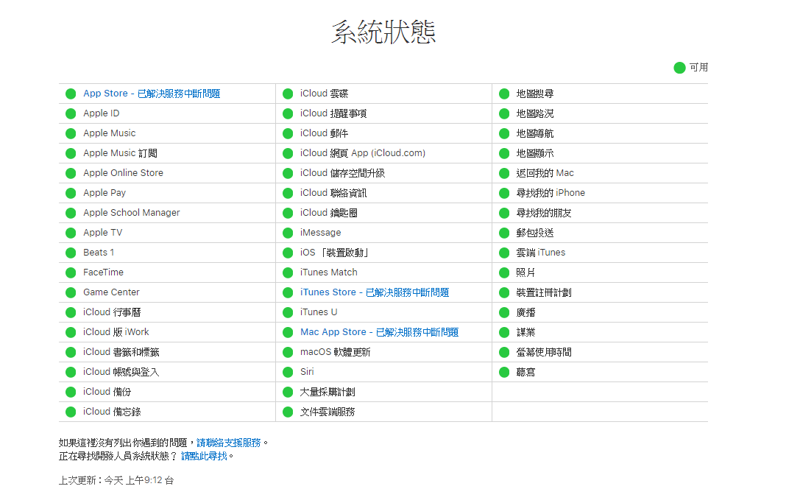This screenshot has height=503, width=800.
Task: Click the 請點此尋找 developer status link
Action: click(x=204, y=456)
